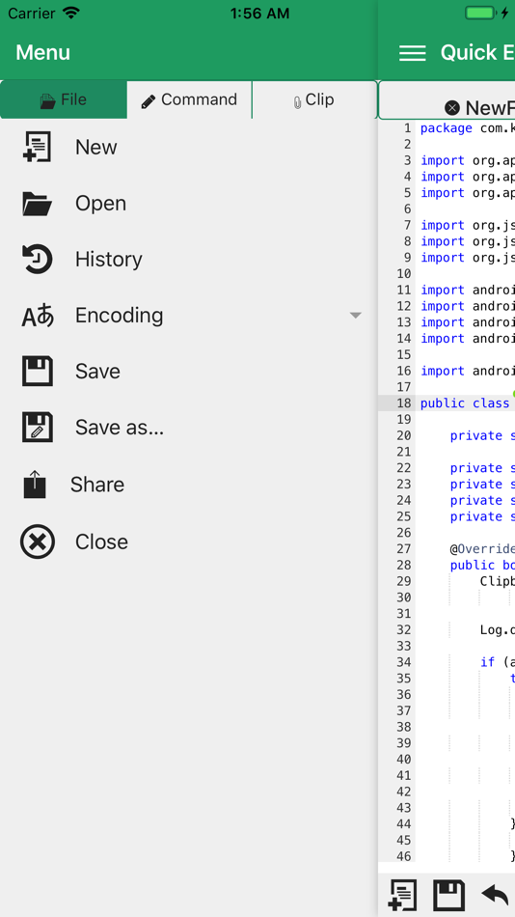
Task: Click the History clock icon
Action: 37,259
